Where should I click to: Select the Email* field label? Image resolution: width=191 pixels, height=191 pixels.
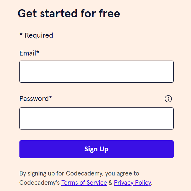(x=29, y=53)
